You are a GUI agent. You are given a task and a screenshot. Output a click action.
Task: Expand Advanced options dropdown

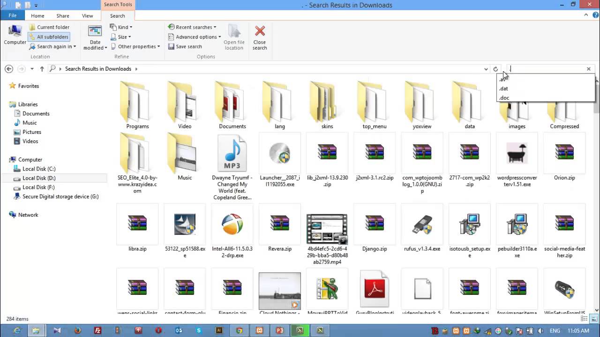tap(195, 37)
